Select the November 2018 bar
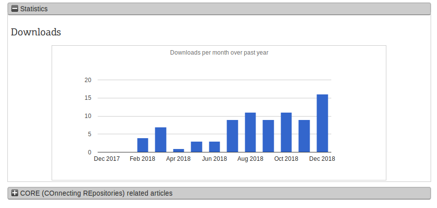437x208 pixels. click(x=304, y=136)
